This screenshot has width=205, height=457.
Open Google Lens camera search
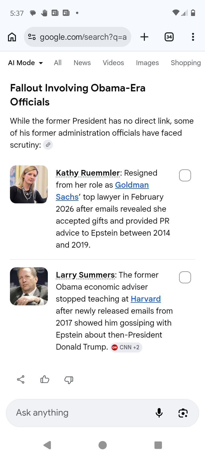183,413
